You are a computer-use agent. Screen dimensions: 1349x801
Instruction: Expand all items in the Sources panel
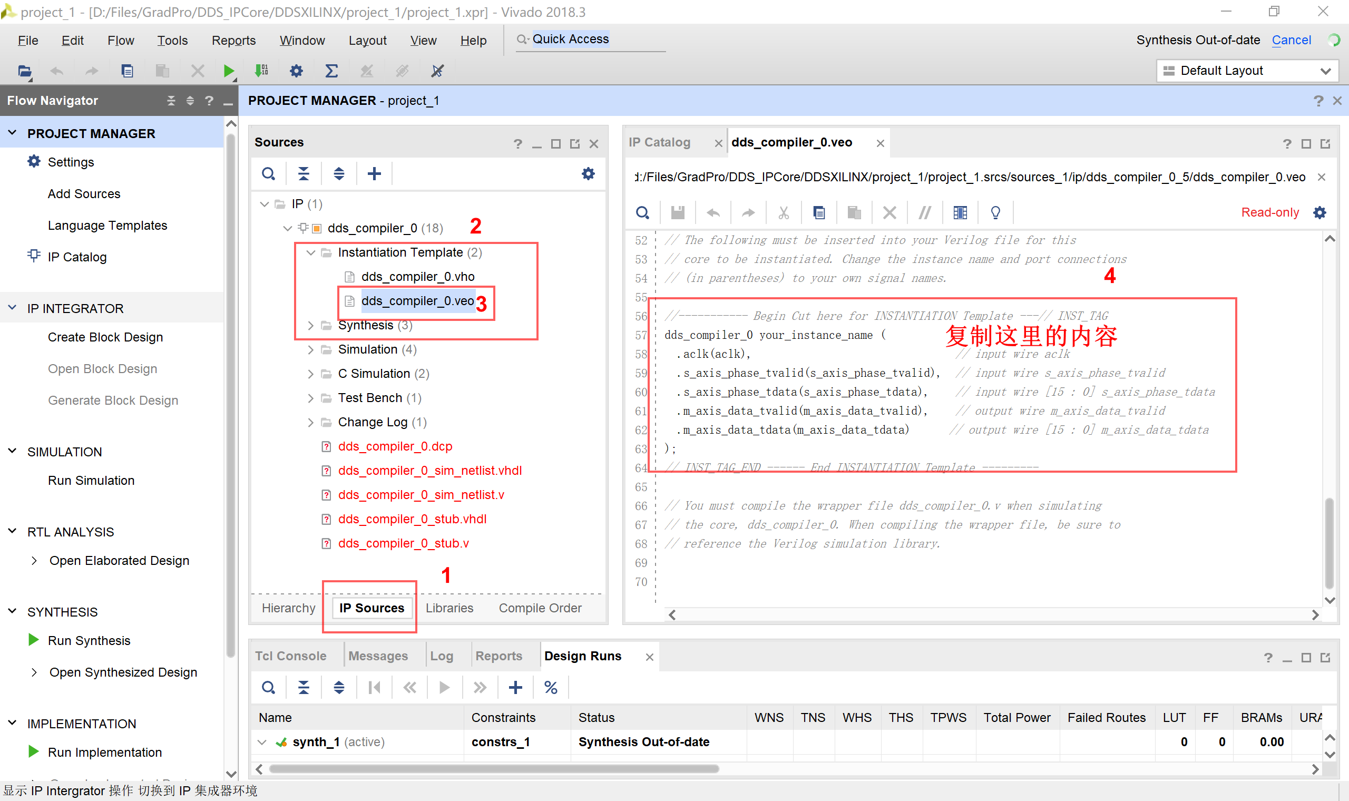click(x=339, y=173)
